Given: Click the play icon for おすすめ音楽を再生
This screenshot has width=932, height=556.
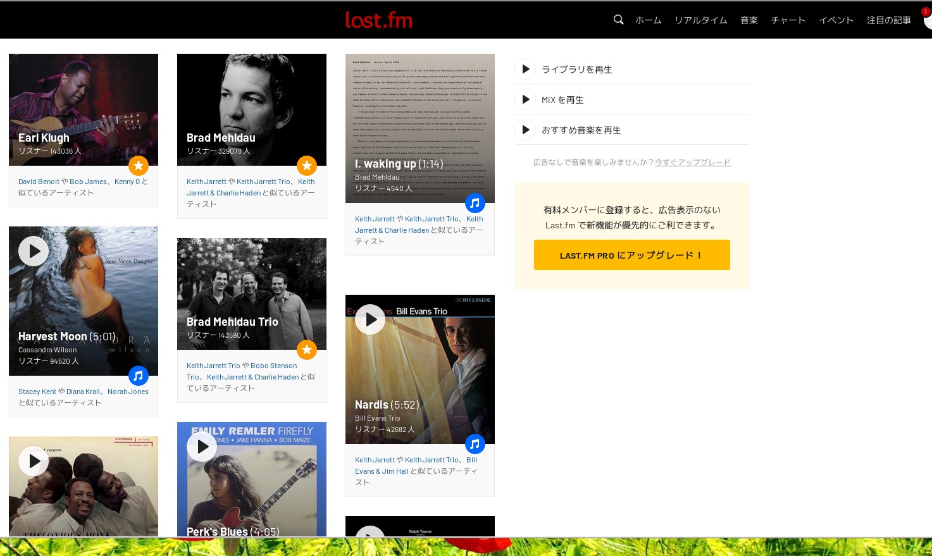Looking at the screenshot, I should point(525,130).
